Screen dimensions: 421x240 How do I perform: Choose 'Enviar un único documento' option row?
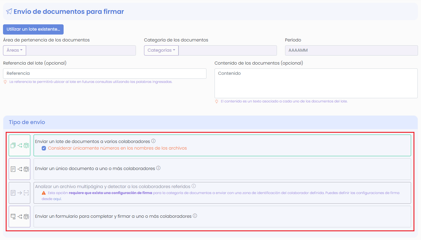(222, 169)
